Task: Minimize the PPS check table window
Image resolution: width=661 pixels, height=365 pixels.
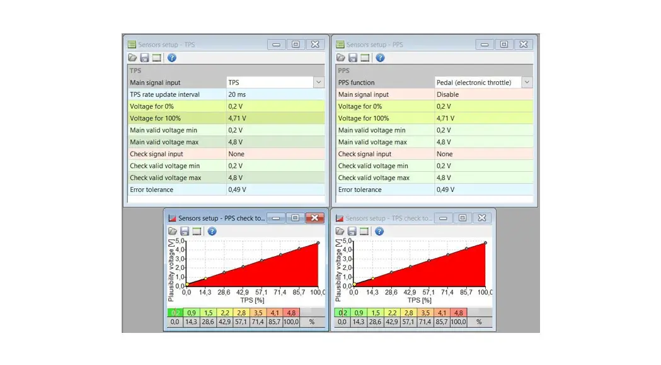Action: click(276, 218)
